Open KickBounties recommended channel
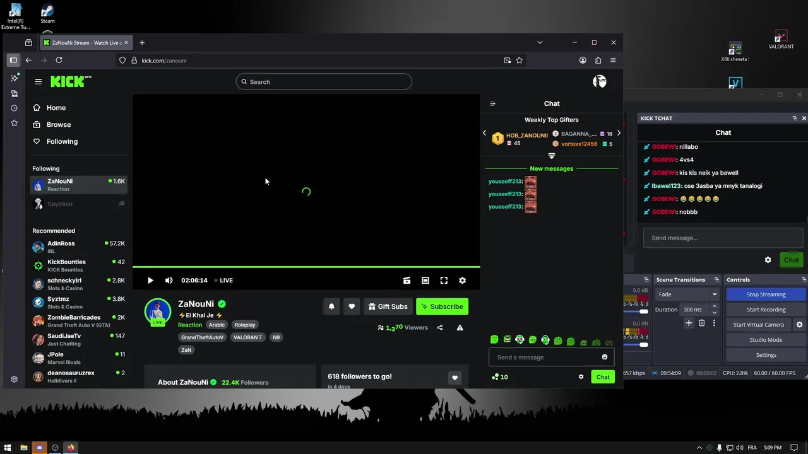The image size is (808, 454). coord(79,265)
